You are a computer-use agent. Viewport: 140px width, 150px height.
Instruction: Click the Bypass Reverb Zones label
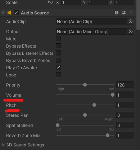tap(28, 61)
